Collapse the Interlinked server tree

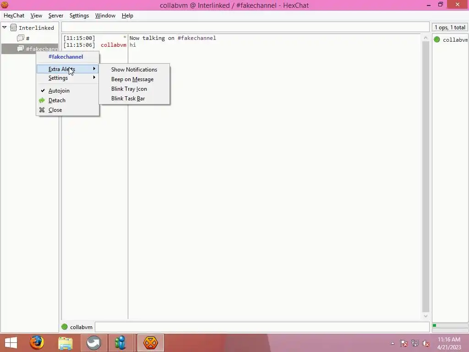tap(5, 27)
